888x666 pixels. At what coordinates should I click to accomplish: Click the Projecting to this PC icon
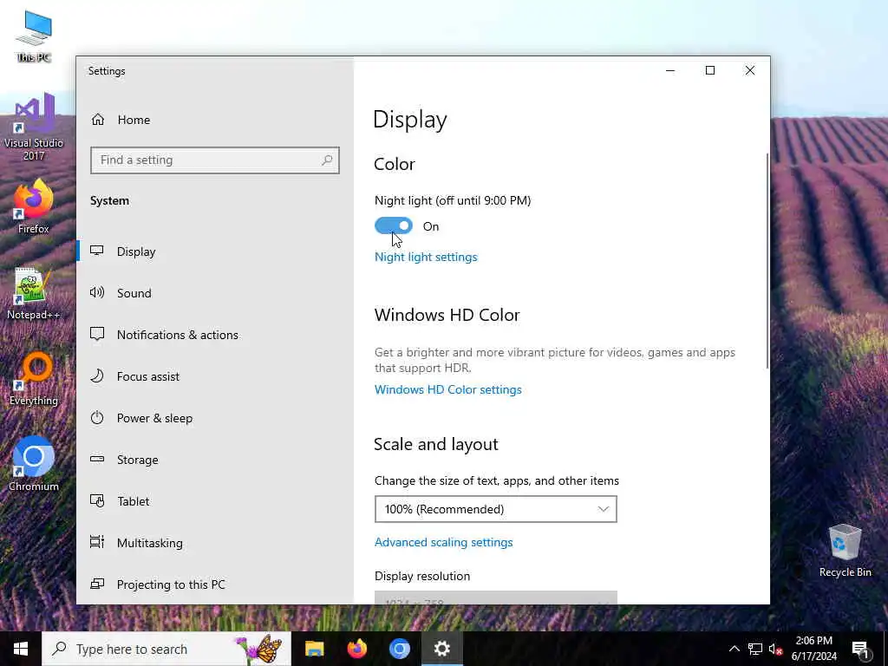[x=97, y=584]
